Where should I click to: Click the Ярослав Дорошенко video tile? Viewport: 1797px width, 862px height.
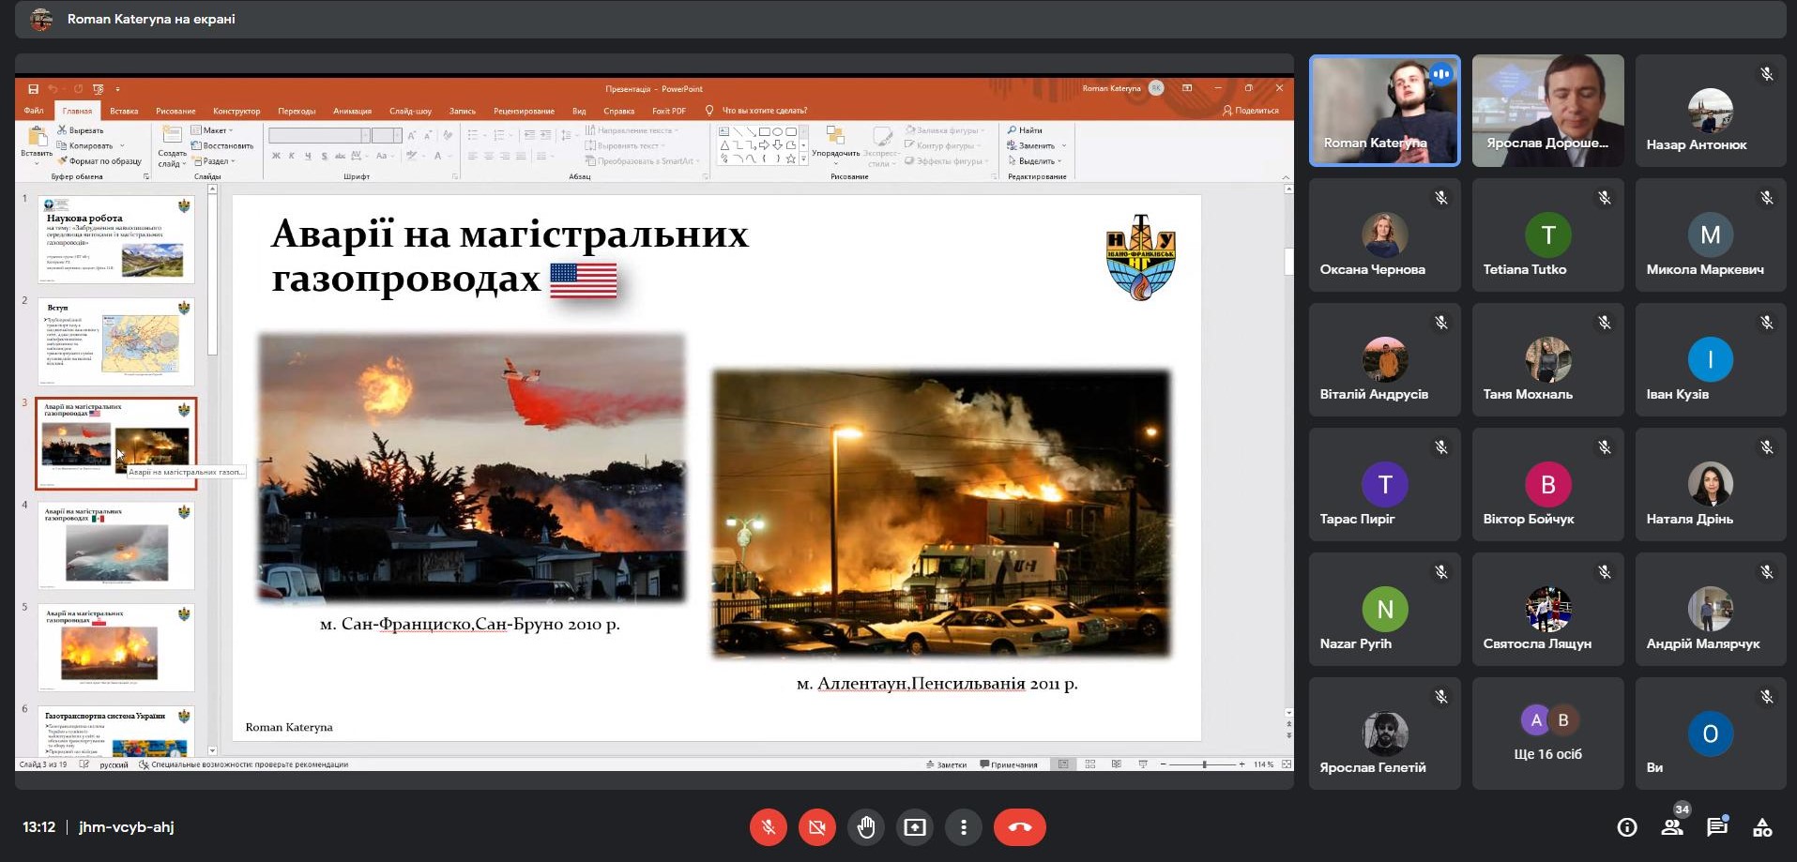[1547, 111]
